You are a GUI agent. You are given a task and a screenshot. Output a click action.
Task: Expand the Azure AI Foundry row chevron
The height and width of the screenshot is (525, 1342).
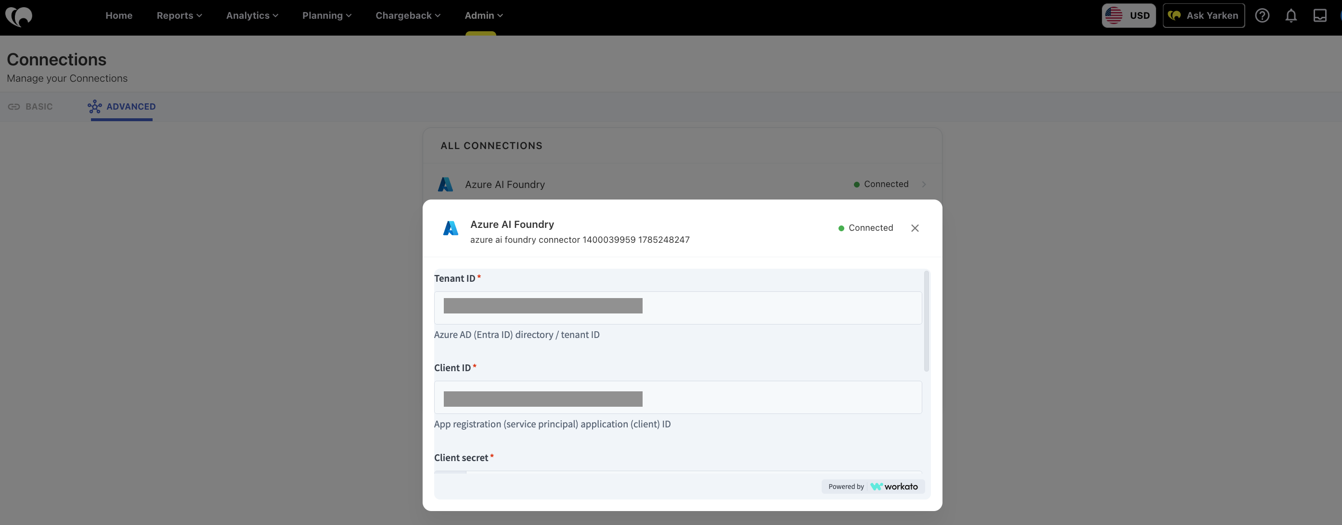924,184
